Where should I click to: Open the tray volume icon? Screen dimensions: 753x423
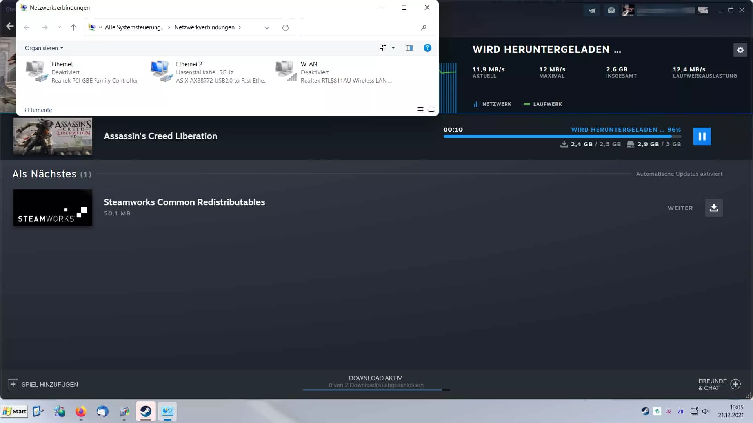click(x=705, y=411)
